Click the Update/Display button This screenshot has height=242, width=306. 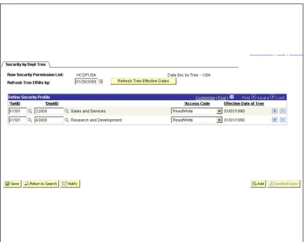(284, 184)
